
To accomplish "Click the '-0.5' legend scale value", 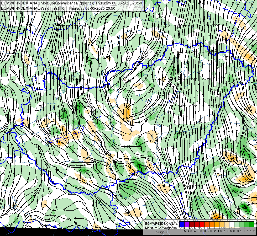I will 229,231.
